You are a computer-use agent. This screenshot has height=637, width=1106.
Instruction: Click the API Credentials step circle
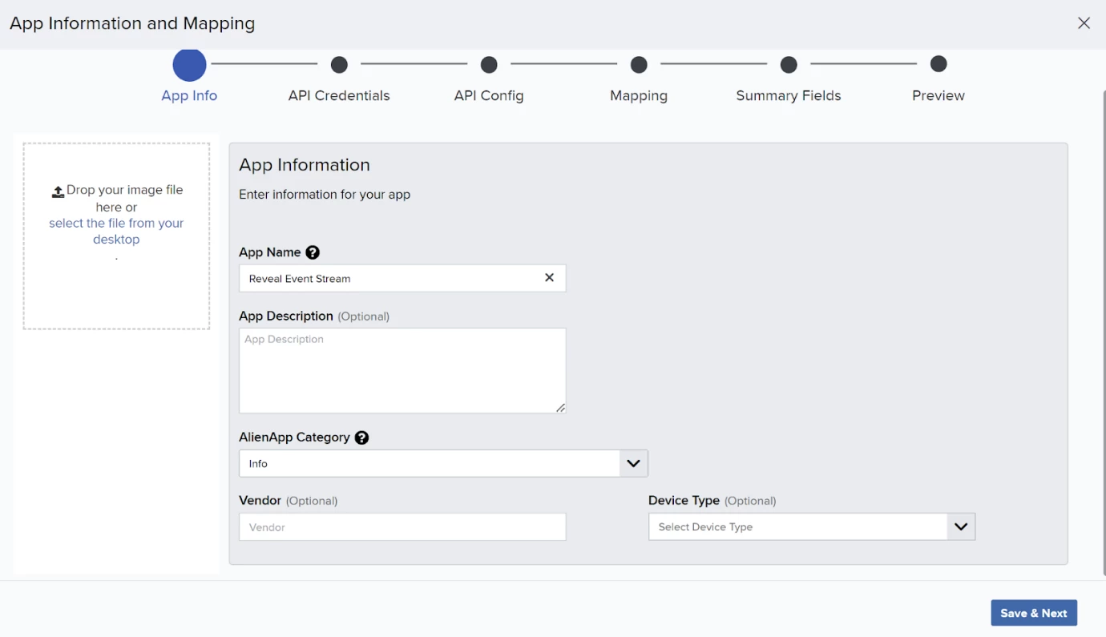click(339, 64)
